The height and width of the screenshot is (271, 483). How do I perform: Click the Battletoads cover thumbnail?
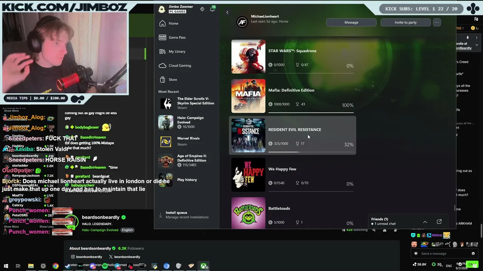tap(248, 213)
